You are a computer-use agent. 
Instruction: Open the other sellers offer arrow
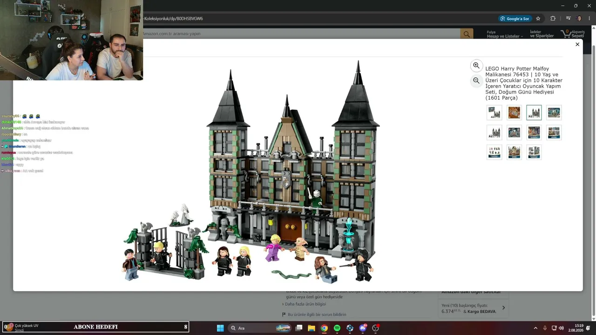pos(503,308)
